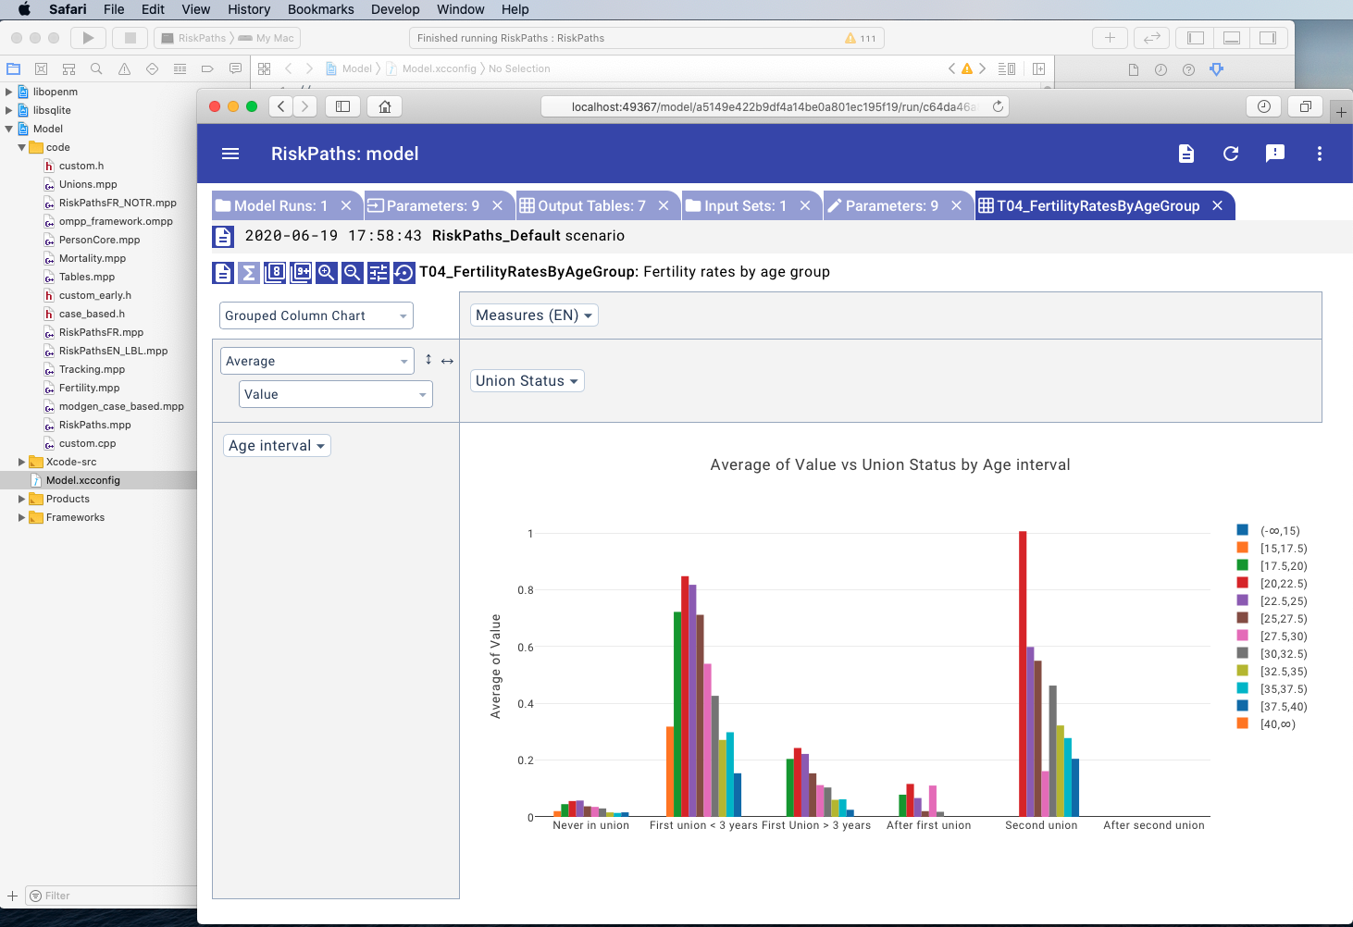Screen dimensions: 1353x927
Task: Open the Measures (EN) dropdown
Action: (x=534, y=315)
